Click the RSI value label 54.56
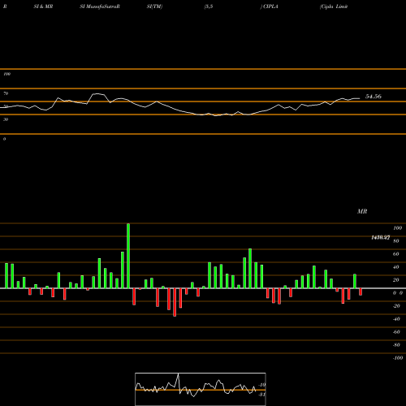The image size is (406, 406). click(374, 97)
